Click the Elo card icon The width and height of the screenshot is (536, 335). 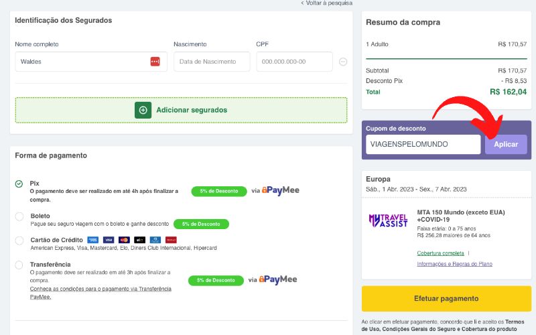pos(139,240)
